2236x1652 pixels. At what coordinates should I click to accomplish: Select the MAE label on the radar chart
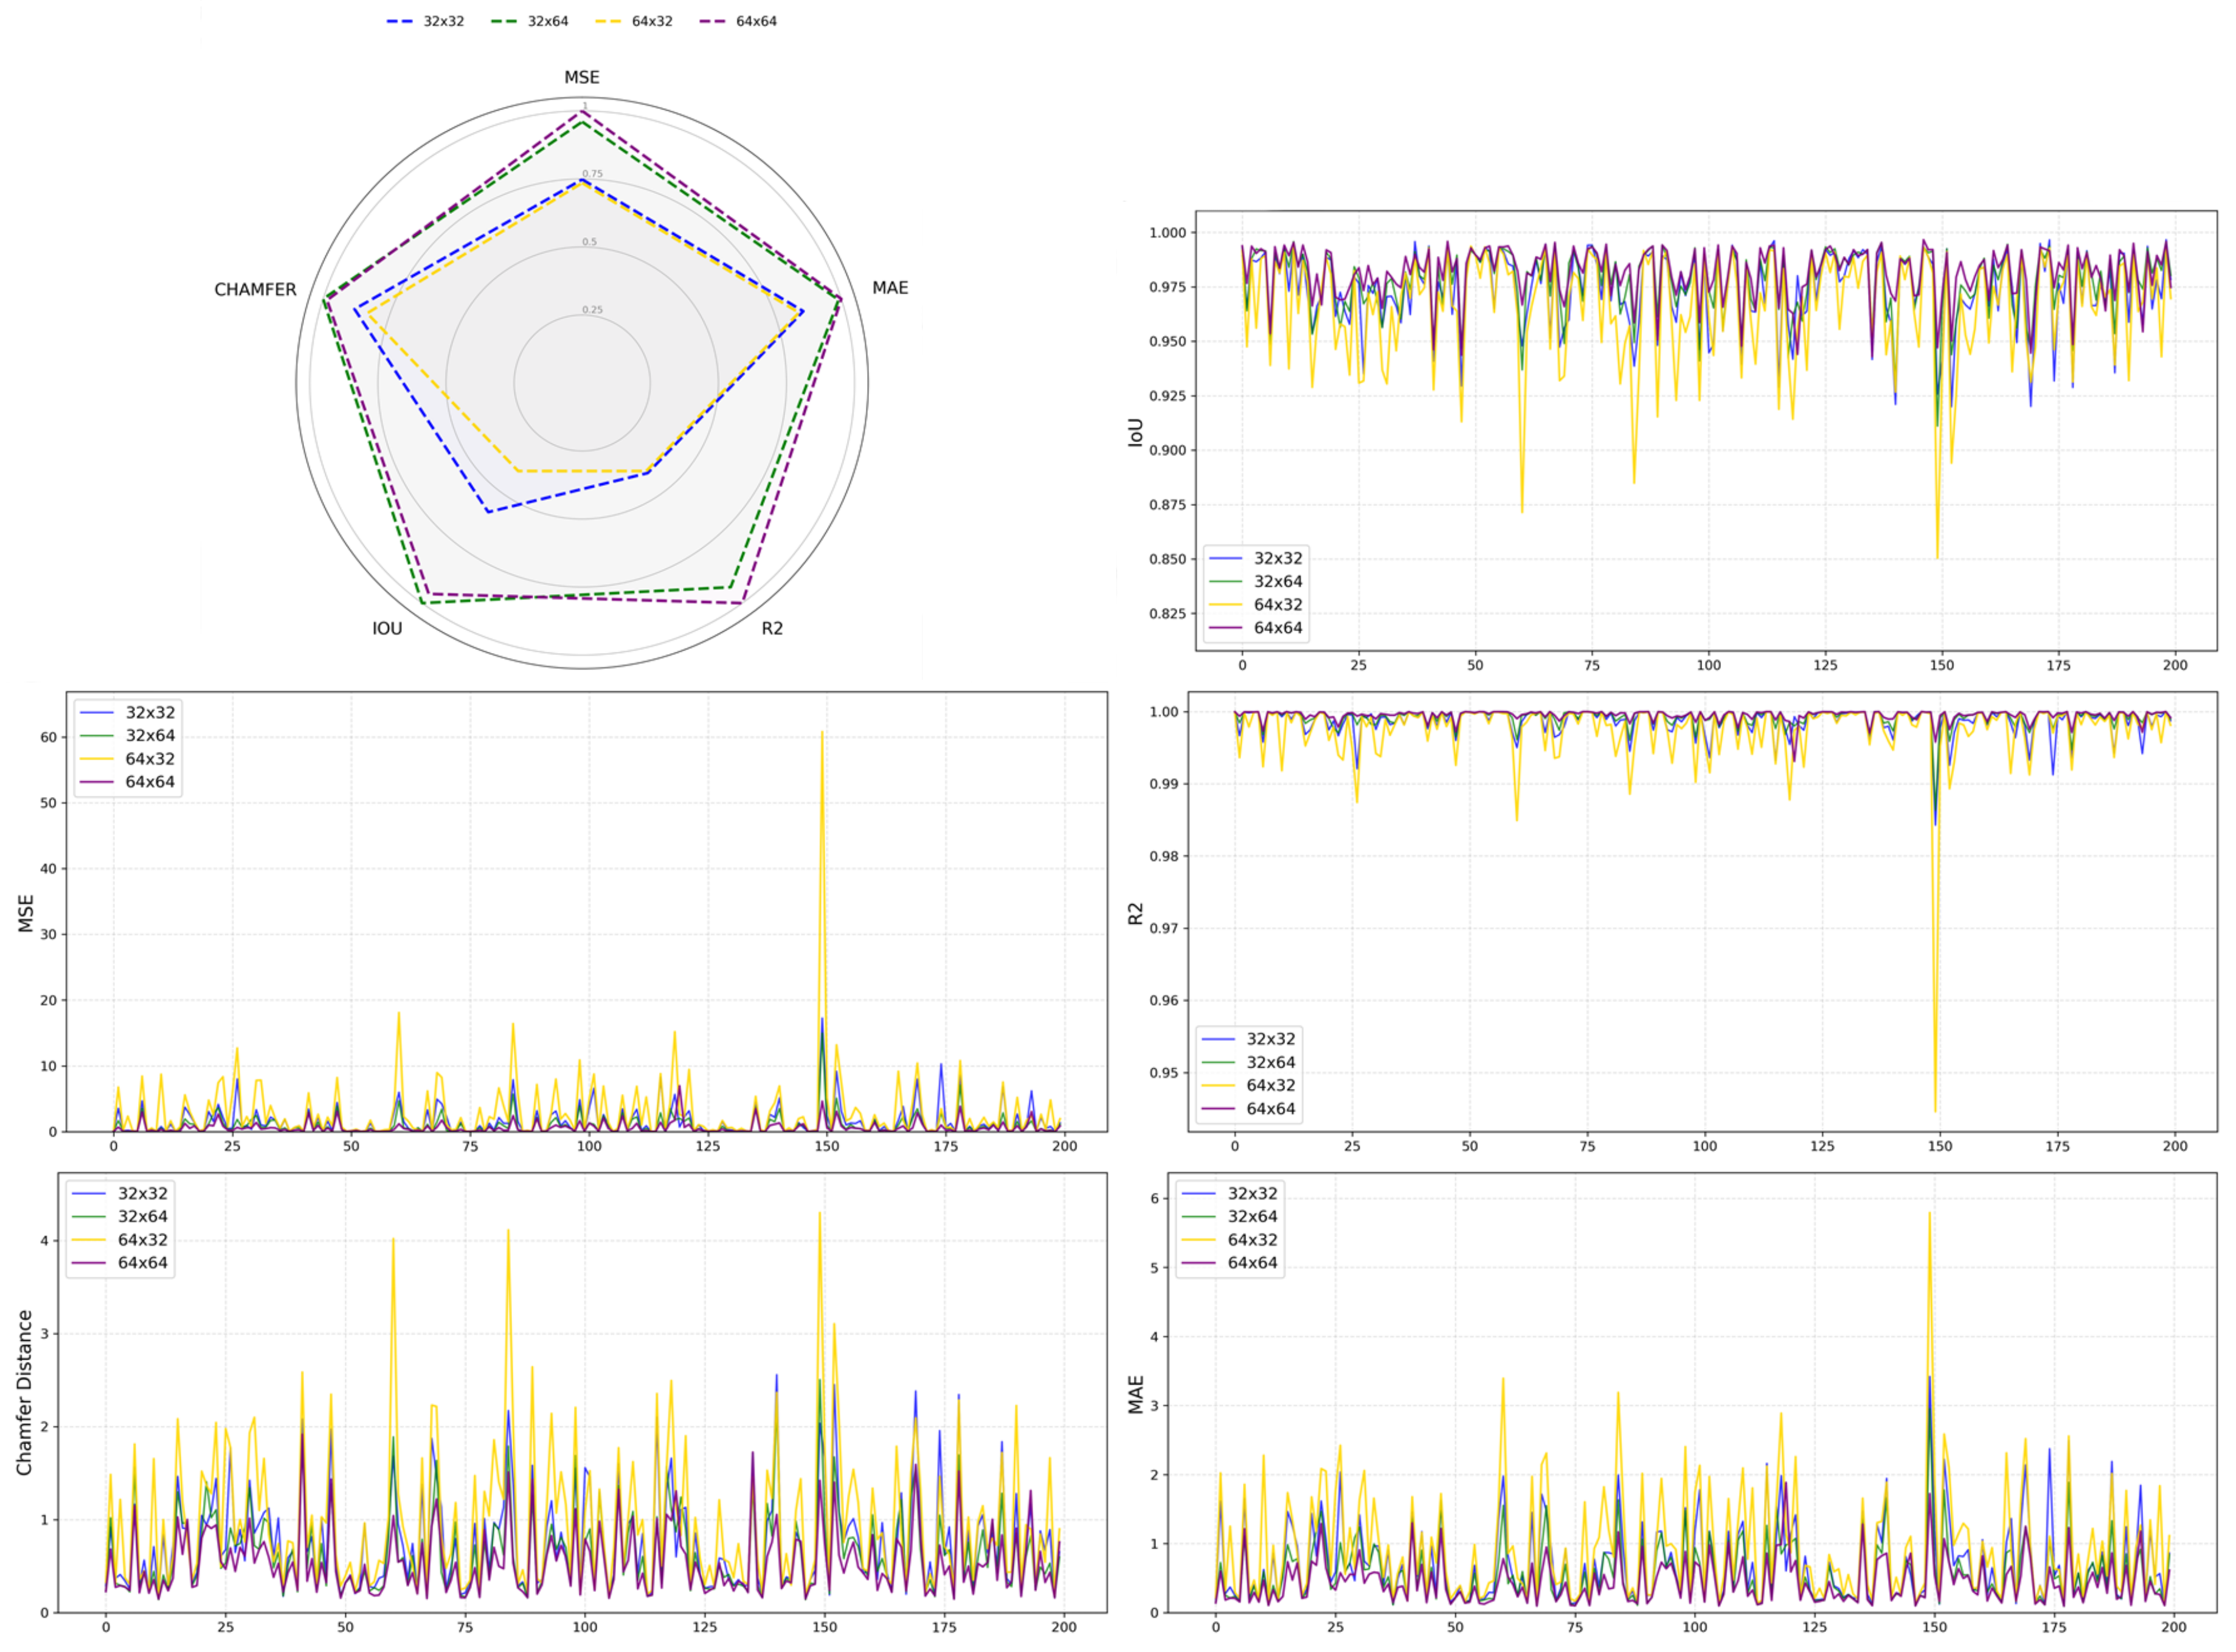point(889,288)
